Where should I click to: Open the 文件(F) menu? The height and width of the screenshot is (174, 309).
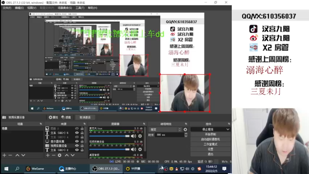pyautogui.click(x=7, y=8)
